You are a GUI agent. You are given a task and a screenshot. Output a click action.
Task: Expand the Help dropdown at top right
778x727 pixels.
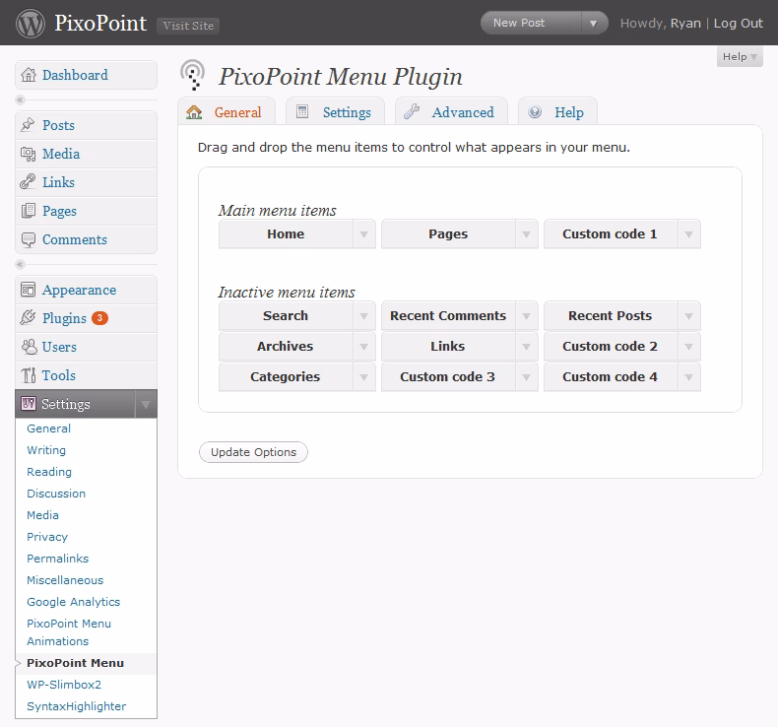740,56
